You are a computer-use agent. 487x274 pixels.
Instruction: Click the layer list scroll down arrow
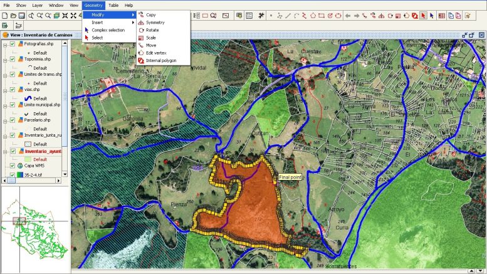point(65,174)
